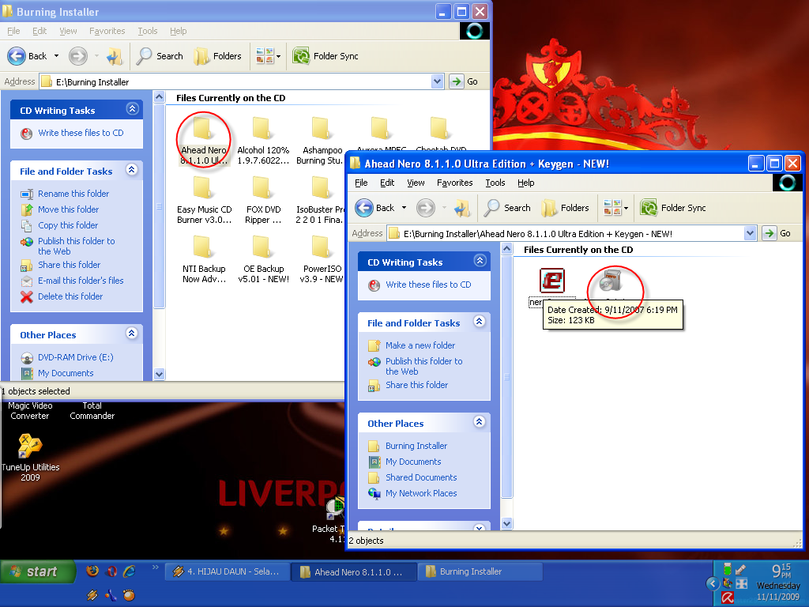The height and width of the screenshot is (607, 809).
Task: Open Tools menu in Burning Installer window
Action: (x=147, y=31)
